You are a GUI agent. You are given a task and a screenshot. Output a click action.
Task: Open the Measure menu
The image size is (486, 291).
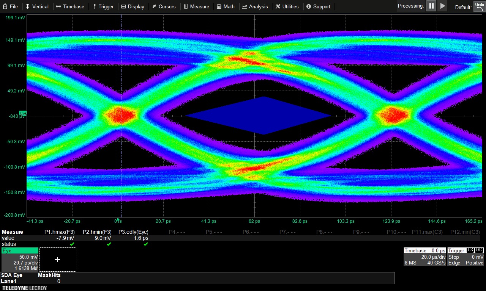coord(196,6)
